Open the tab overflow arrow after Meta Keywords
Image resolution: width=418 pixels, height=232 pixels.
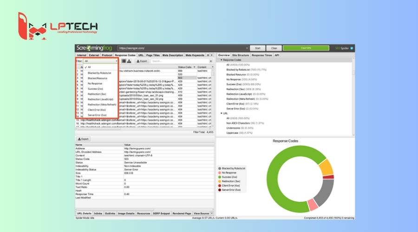(x=212, y=55)
